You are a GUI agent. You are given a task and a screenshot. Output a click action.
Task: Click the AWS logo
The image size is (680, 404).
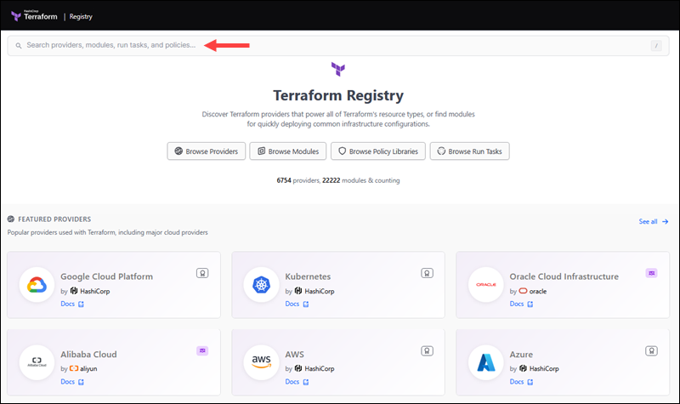261,362
